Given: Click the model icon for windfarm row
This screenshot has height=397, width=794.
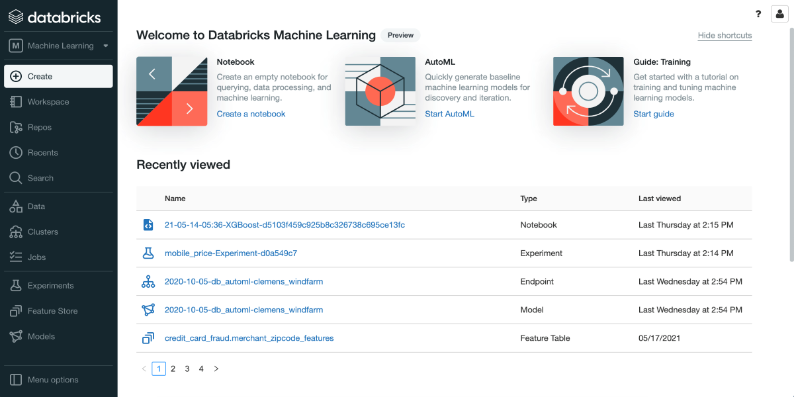Looking at the screenshot, I should pyautogui.click(x=148, y=310).
